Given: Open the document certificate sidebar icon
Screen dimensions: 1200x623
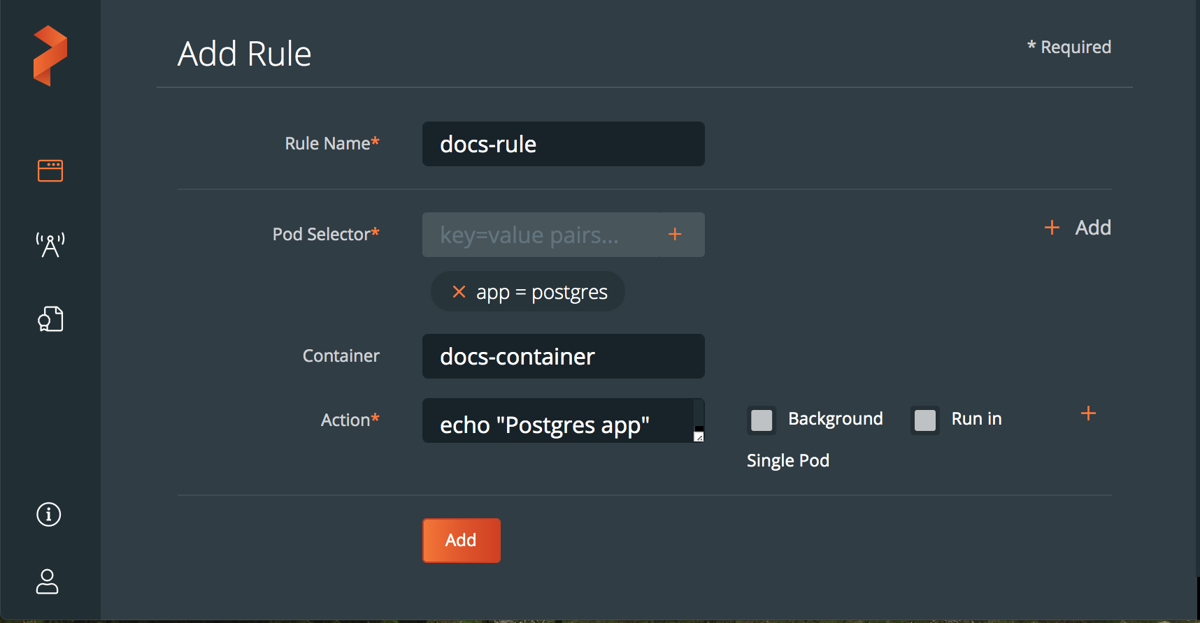Looking at the screenshot, I should point(50,319).
